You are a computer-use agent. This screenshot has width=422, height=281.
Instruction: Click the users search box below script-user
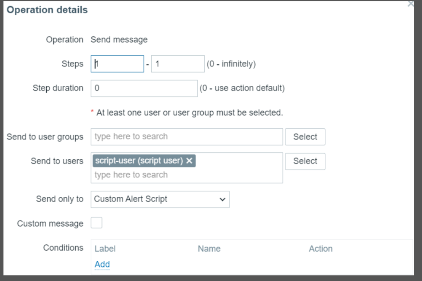pos(187,175)
